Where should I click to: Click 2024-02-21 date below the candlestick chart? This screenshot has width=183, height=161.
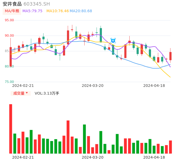pos(23,86)
